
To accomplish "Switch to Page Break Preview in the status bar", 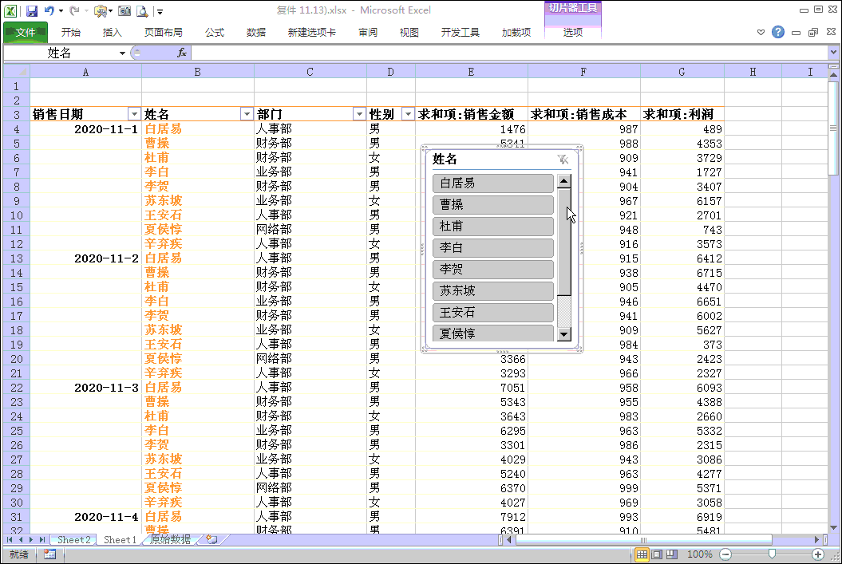I will click(x=672, y=554).
